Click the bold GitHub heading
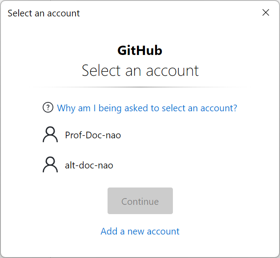 140,51
